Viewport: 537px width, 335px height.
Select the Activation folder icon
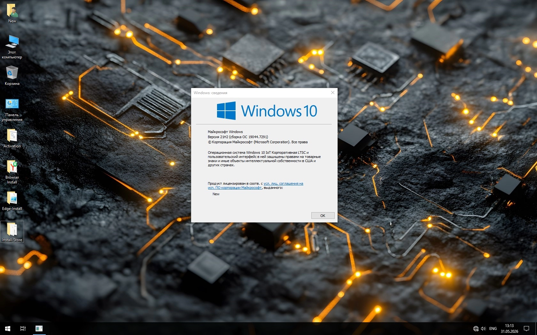(12, 138)
